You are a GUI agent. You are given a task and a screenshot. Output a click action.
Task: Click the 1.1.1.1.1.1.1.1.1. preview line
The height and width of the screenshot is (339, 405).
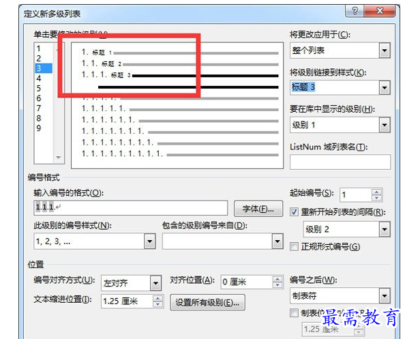pos(180,154)
